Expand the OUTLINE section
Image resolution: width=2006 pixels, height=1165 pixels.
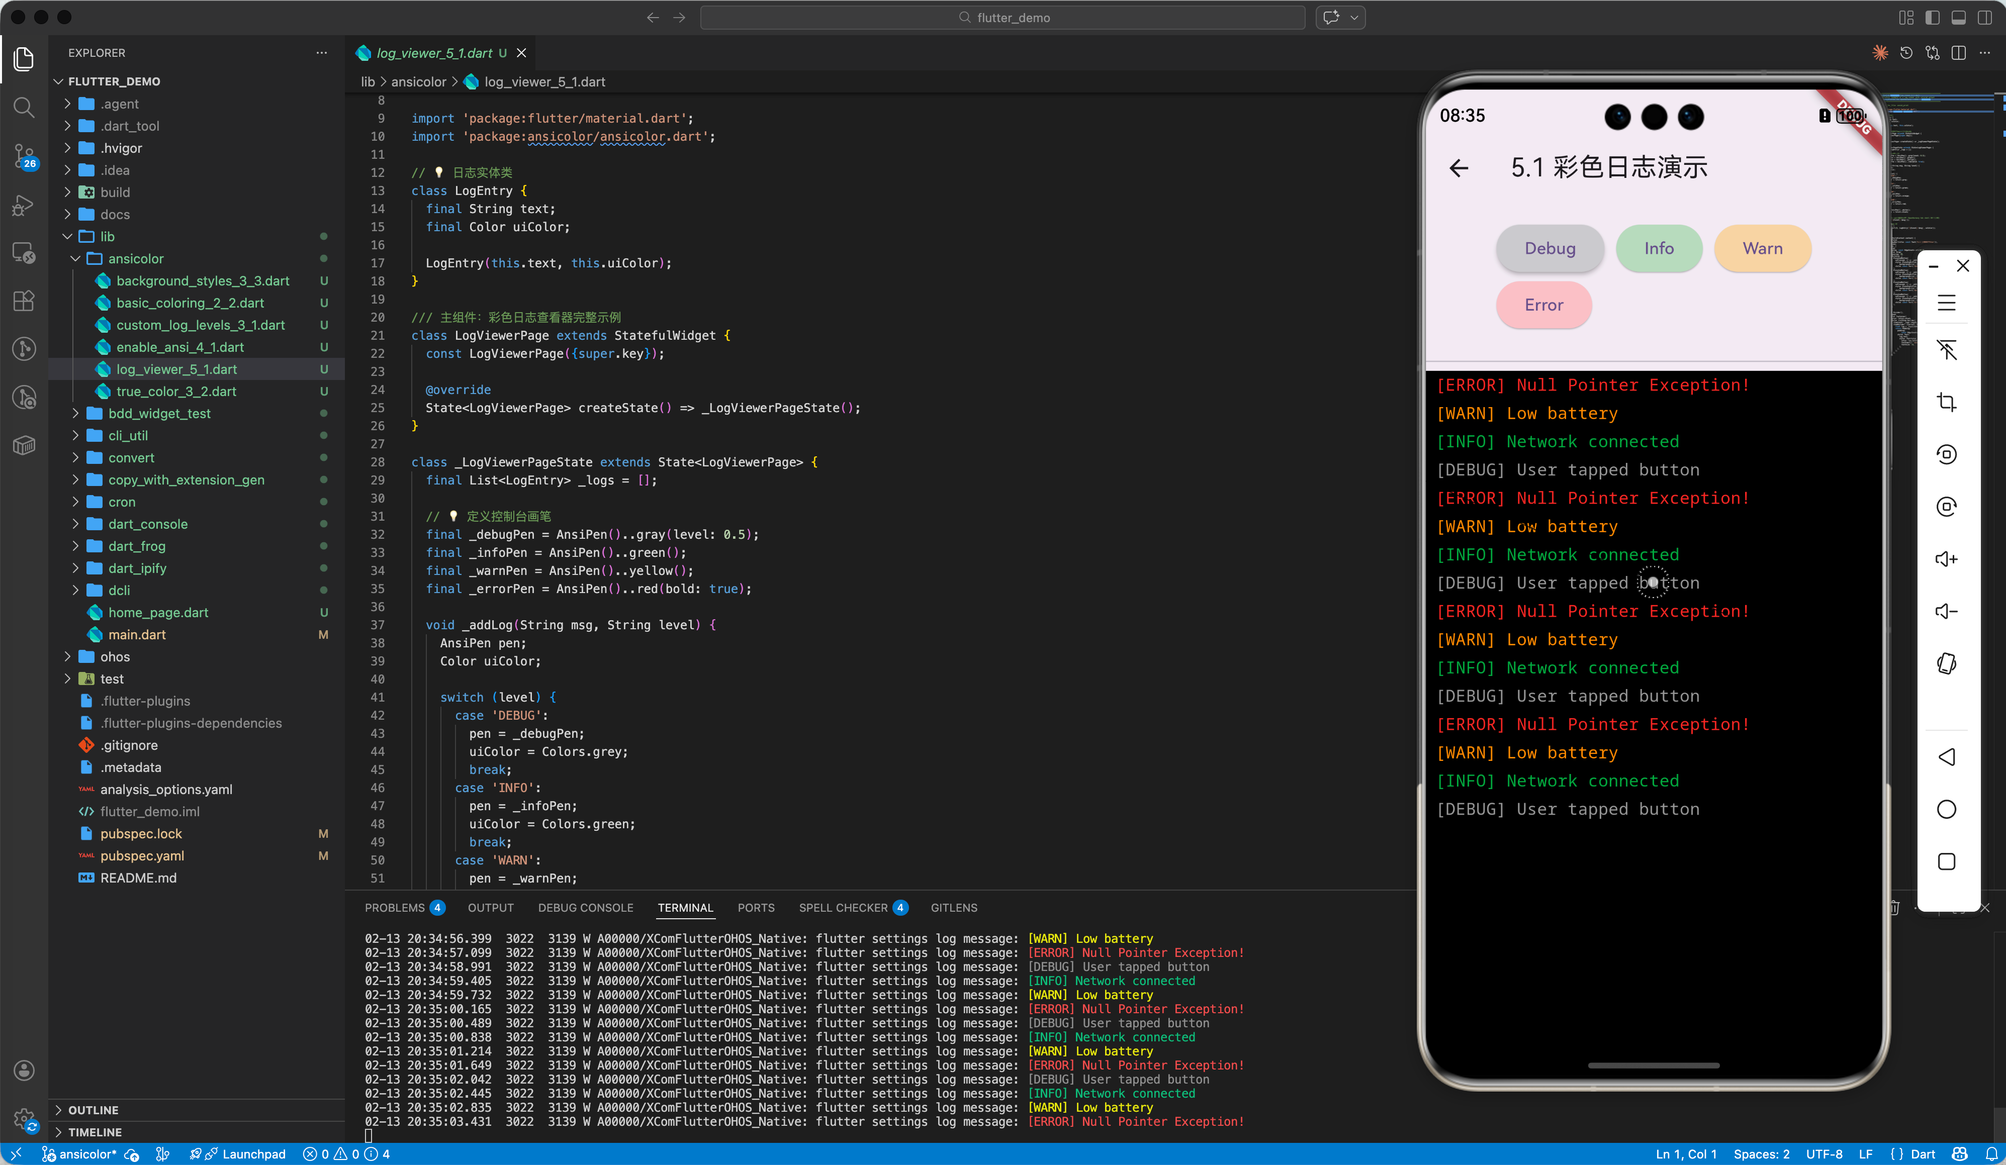[93, 1109]
